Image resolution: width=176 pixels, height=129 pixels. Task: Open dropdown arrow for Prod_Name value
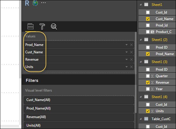coord(126,45)
